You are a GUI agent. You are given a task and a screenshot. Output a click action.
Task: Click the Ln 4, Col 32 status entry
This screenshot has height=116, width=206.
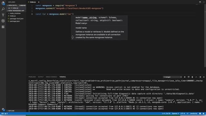pos(166,113)
